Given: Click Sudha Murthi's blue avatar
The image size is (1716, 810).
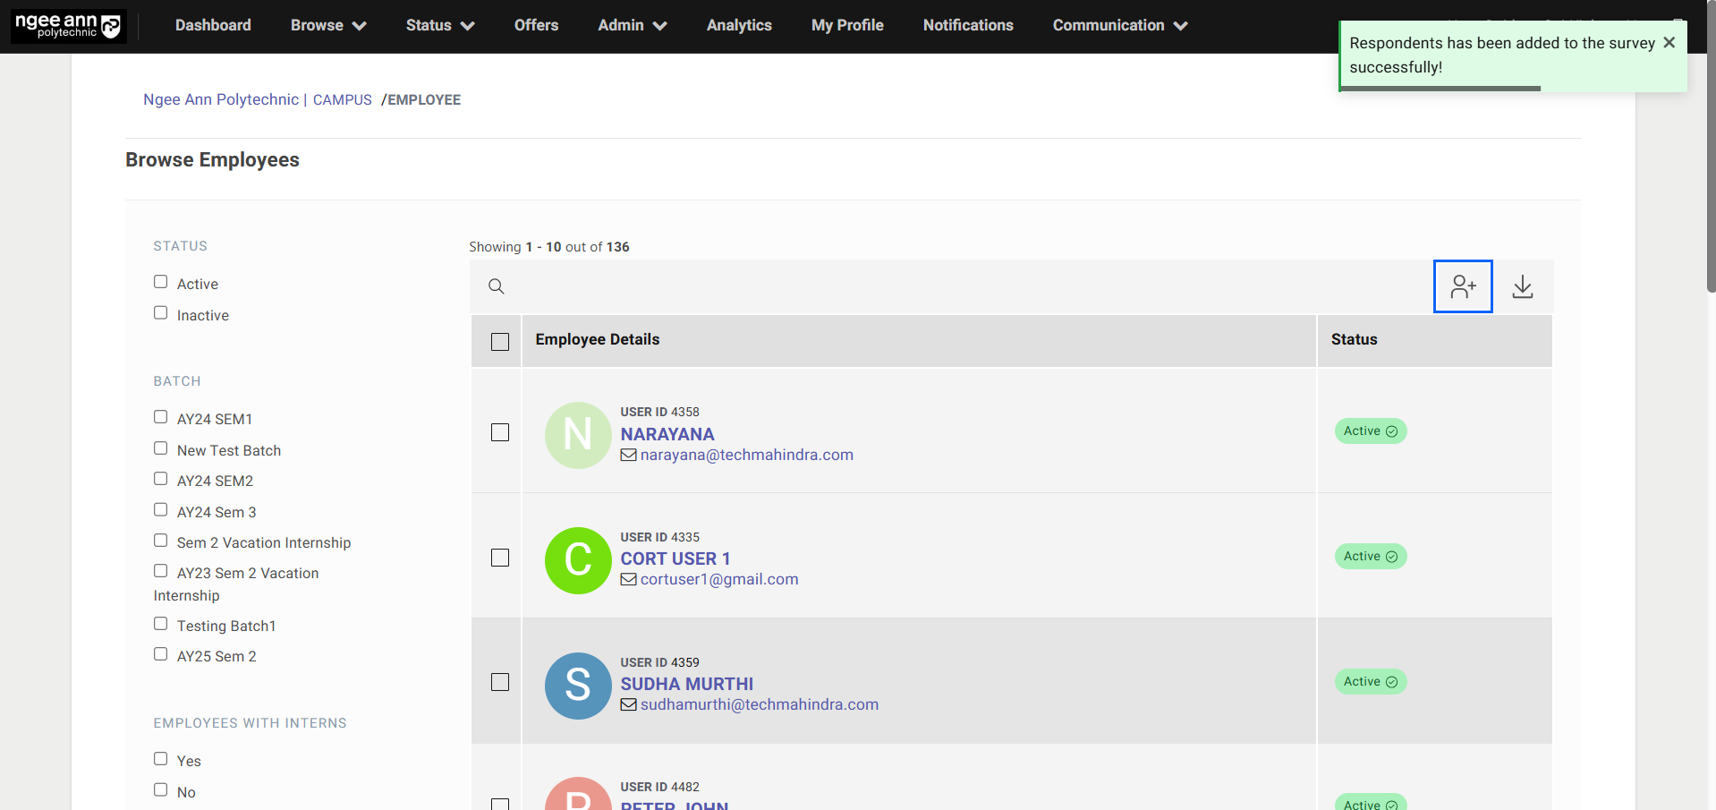Looking at the screenshot, I should click(578, 686).
